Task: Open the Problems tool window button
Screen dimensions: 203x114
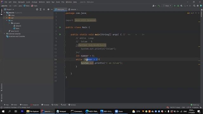Action: 24,105
